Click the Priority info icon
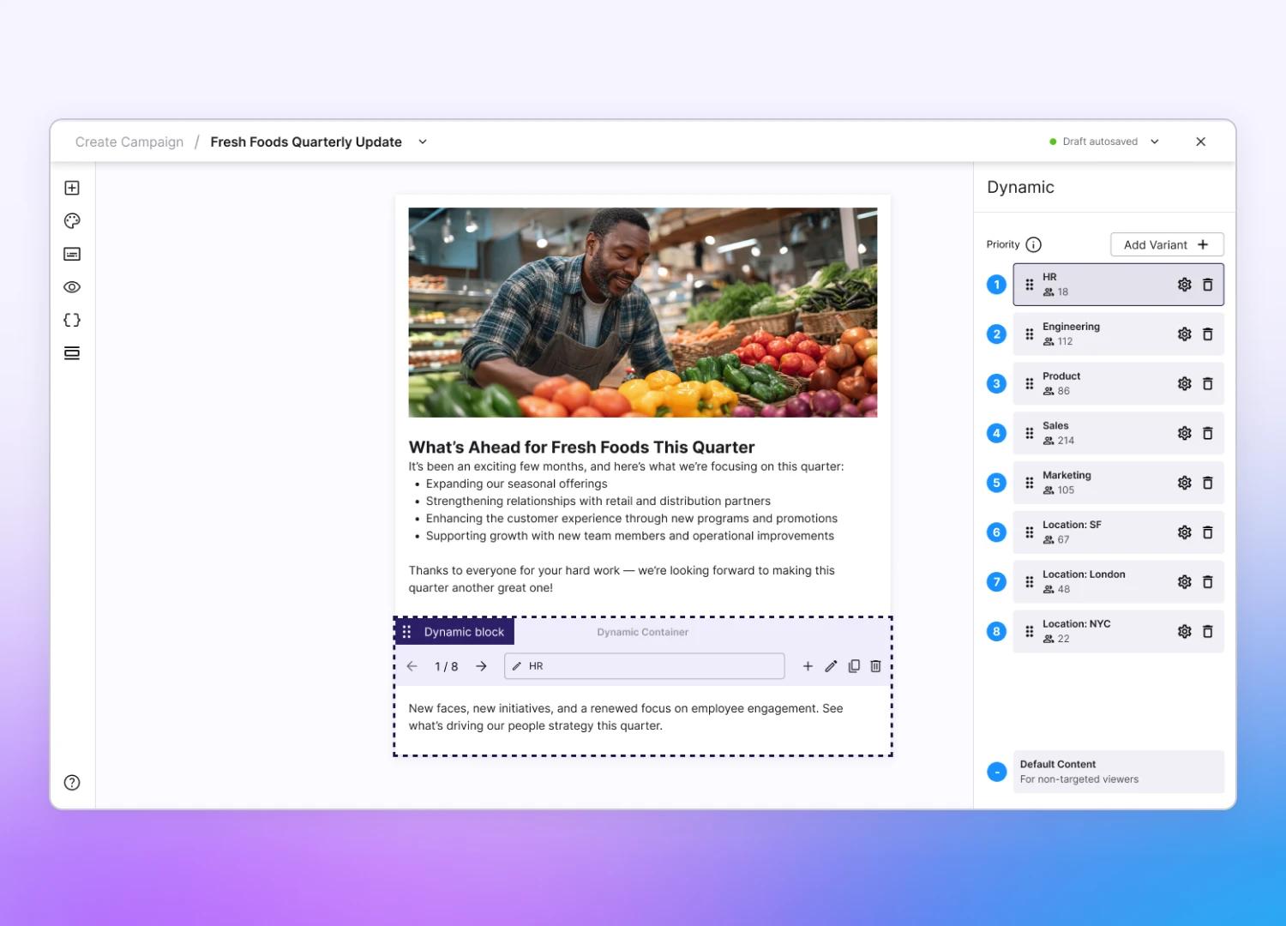Image resolution: width=1286 pixels, height=926 pixels. click(x=1035, y=244)
